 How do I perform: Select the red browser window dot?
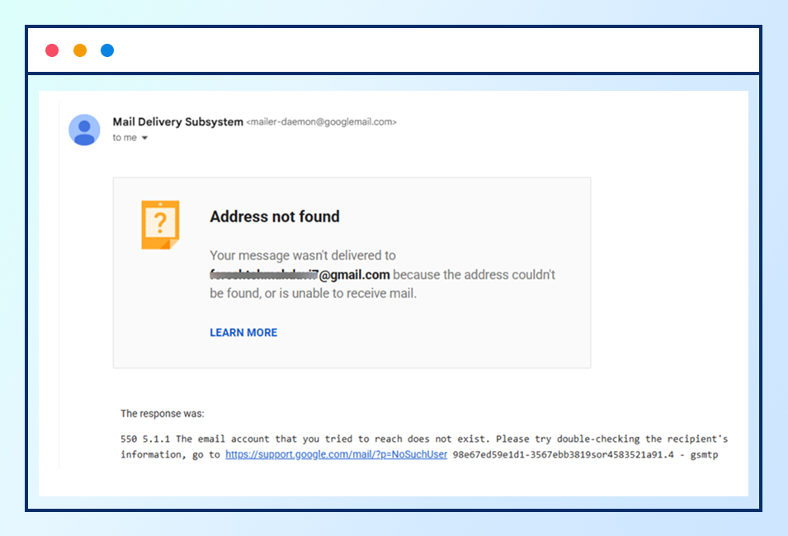pyautogui.click(x=52, y=50)
